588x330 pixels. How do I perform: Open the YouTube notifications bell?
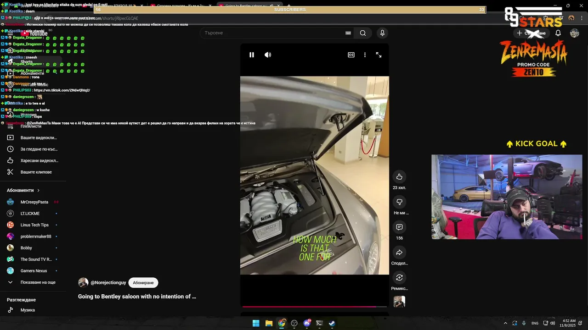coord(558,33)
